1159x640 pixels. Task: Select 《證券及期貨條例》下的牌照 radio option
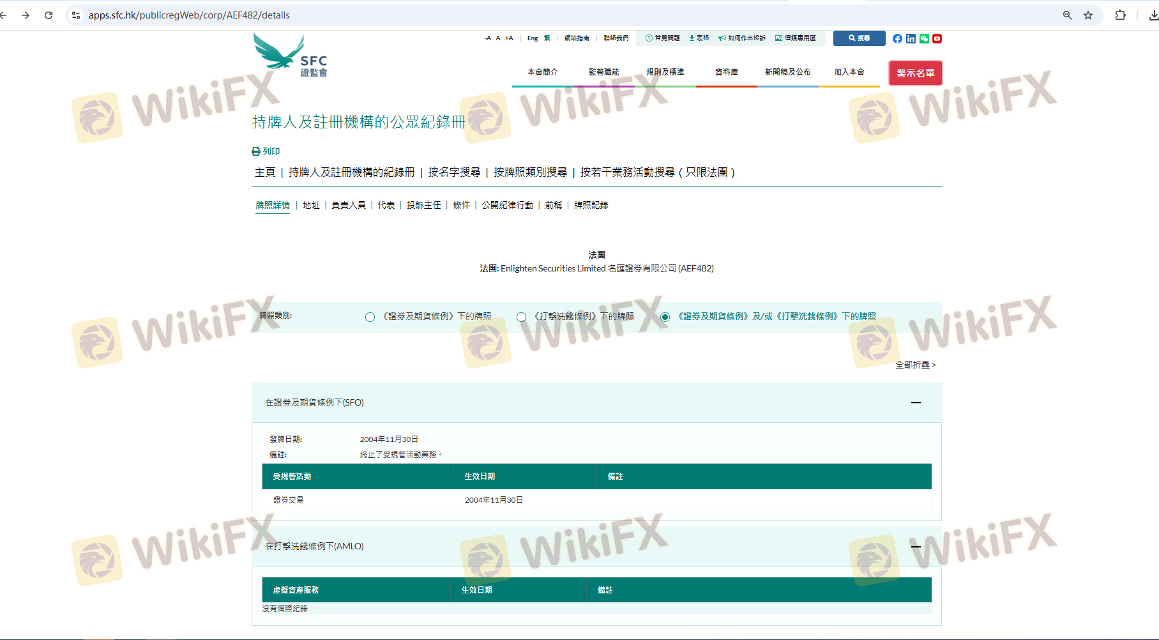370,317
